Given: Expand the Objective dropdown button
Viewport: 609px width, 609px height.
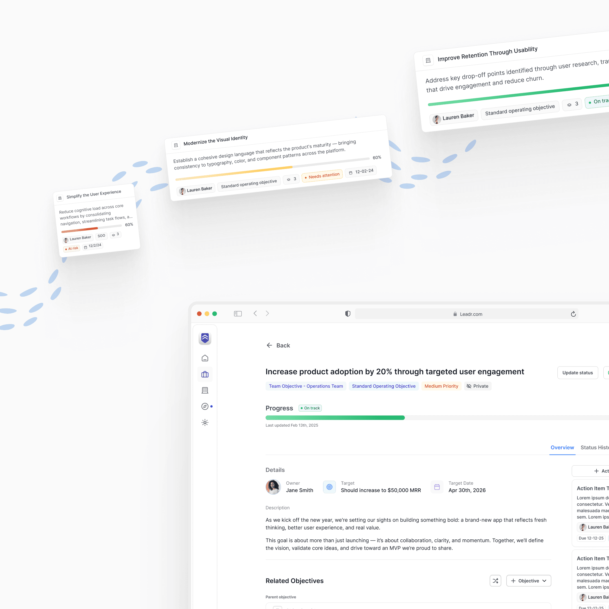Looking at the screenshot, I should point(529,581).
